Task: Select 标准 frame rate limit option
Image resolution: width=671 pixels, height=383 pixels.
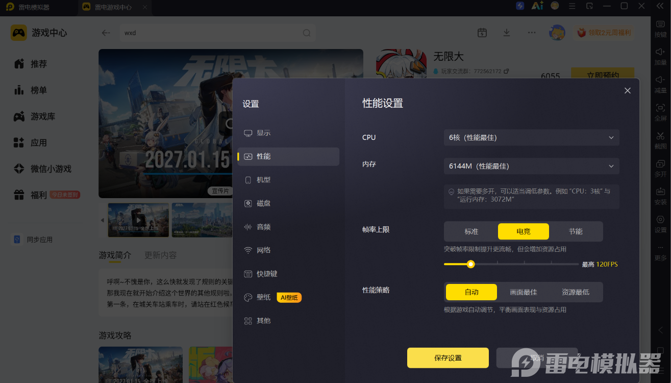Action: click(471, 231)
